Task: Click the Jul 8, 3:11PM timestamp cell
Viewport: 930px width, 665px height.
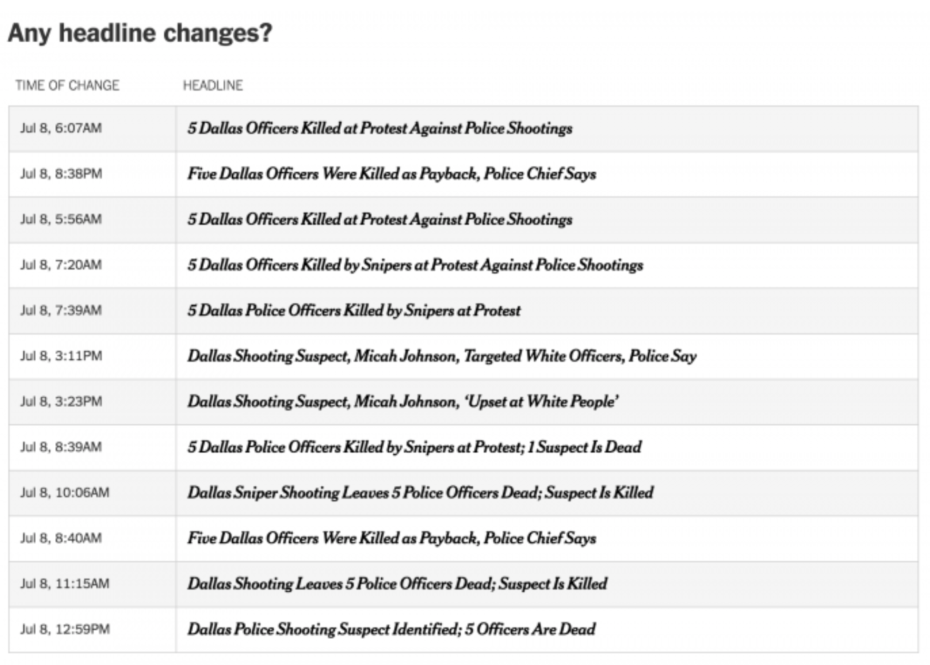Action: 93,356
